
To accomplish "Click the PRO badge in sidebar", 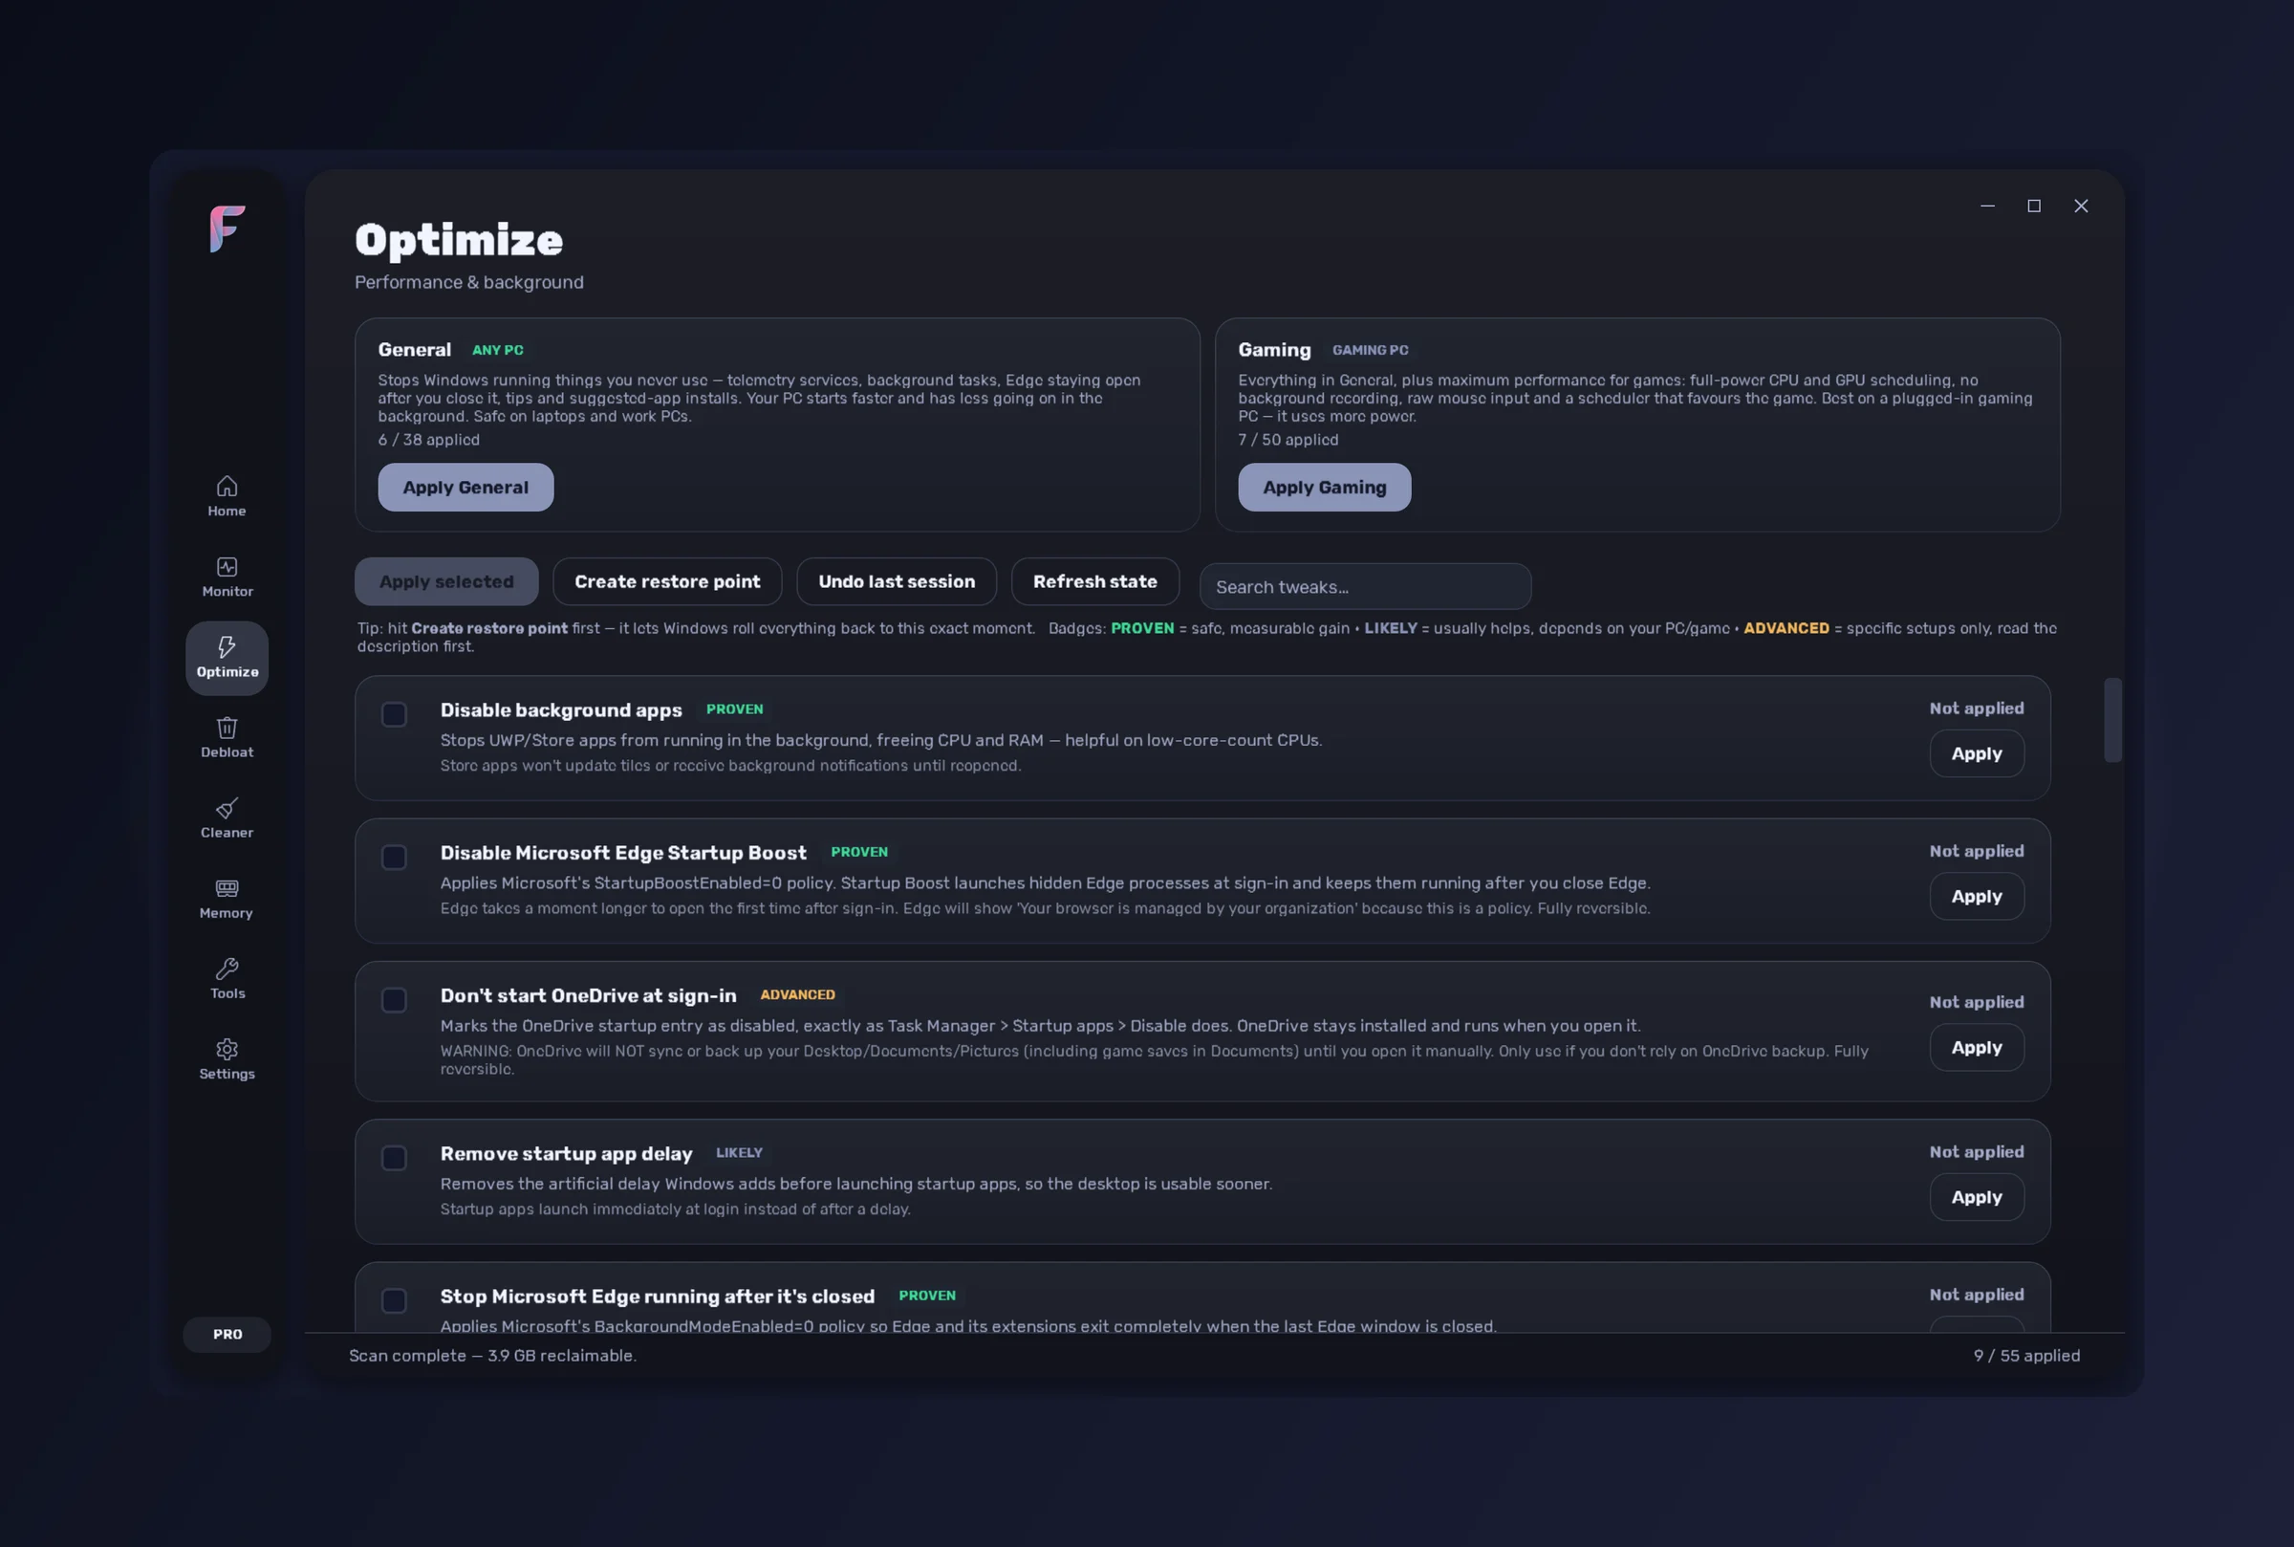I will [227, 1334].
